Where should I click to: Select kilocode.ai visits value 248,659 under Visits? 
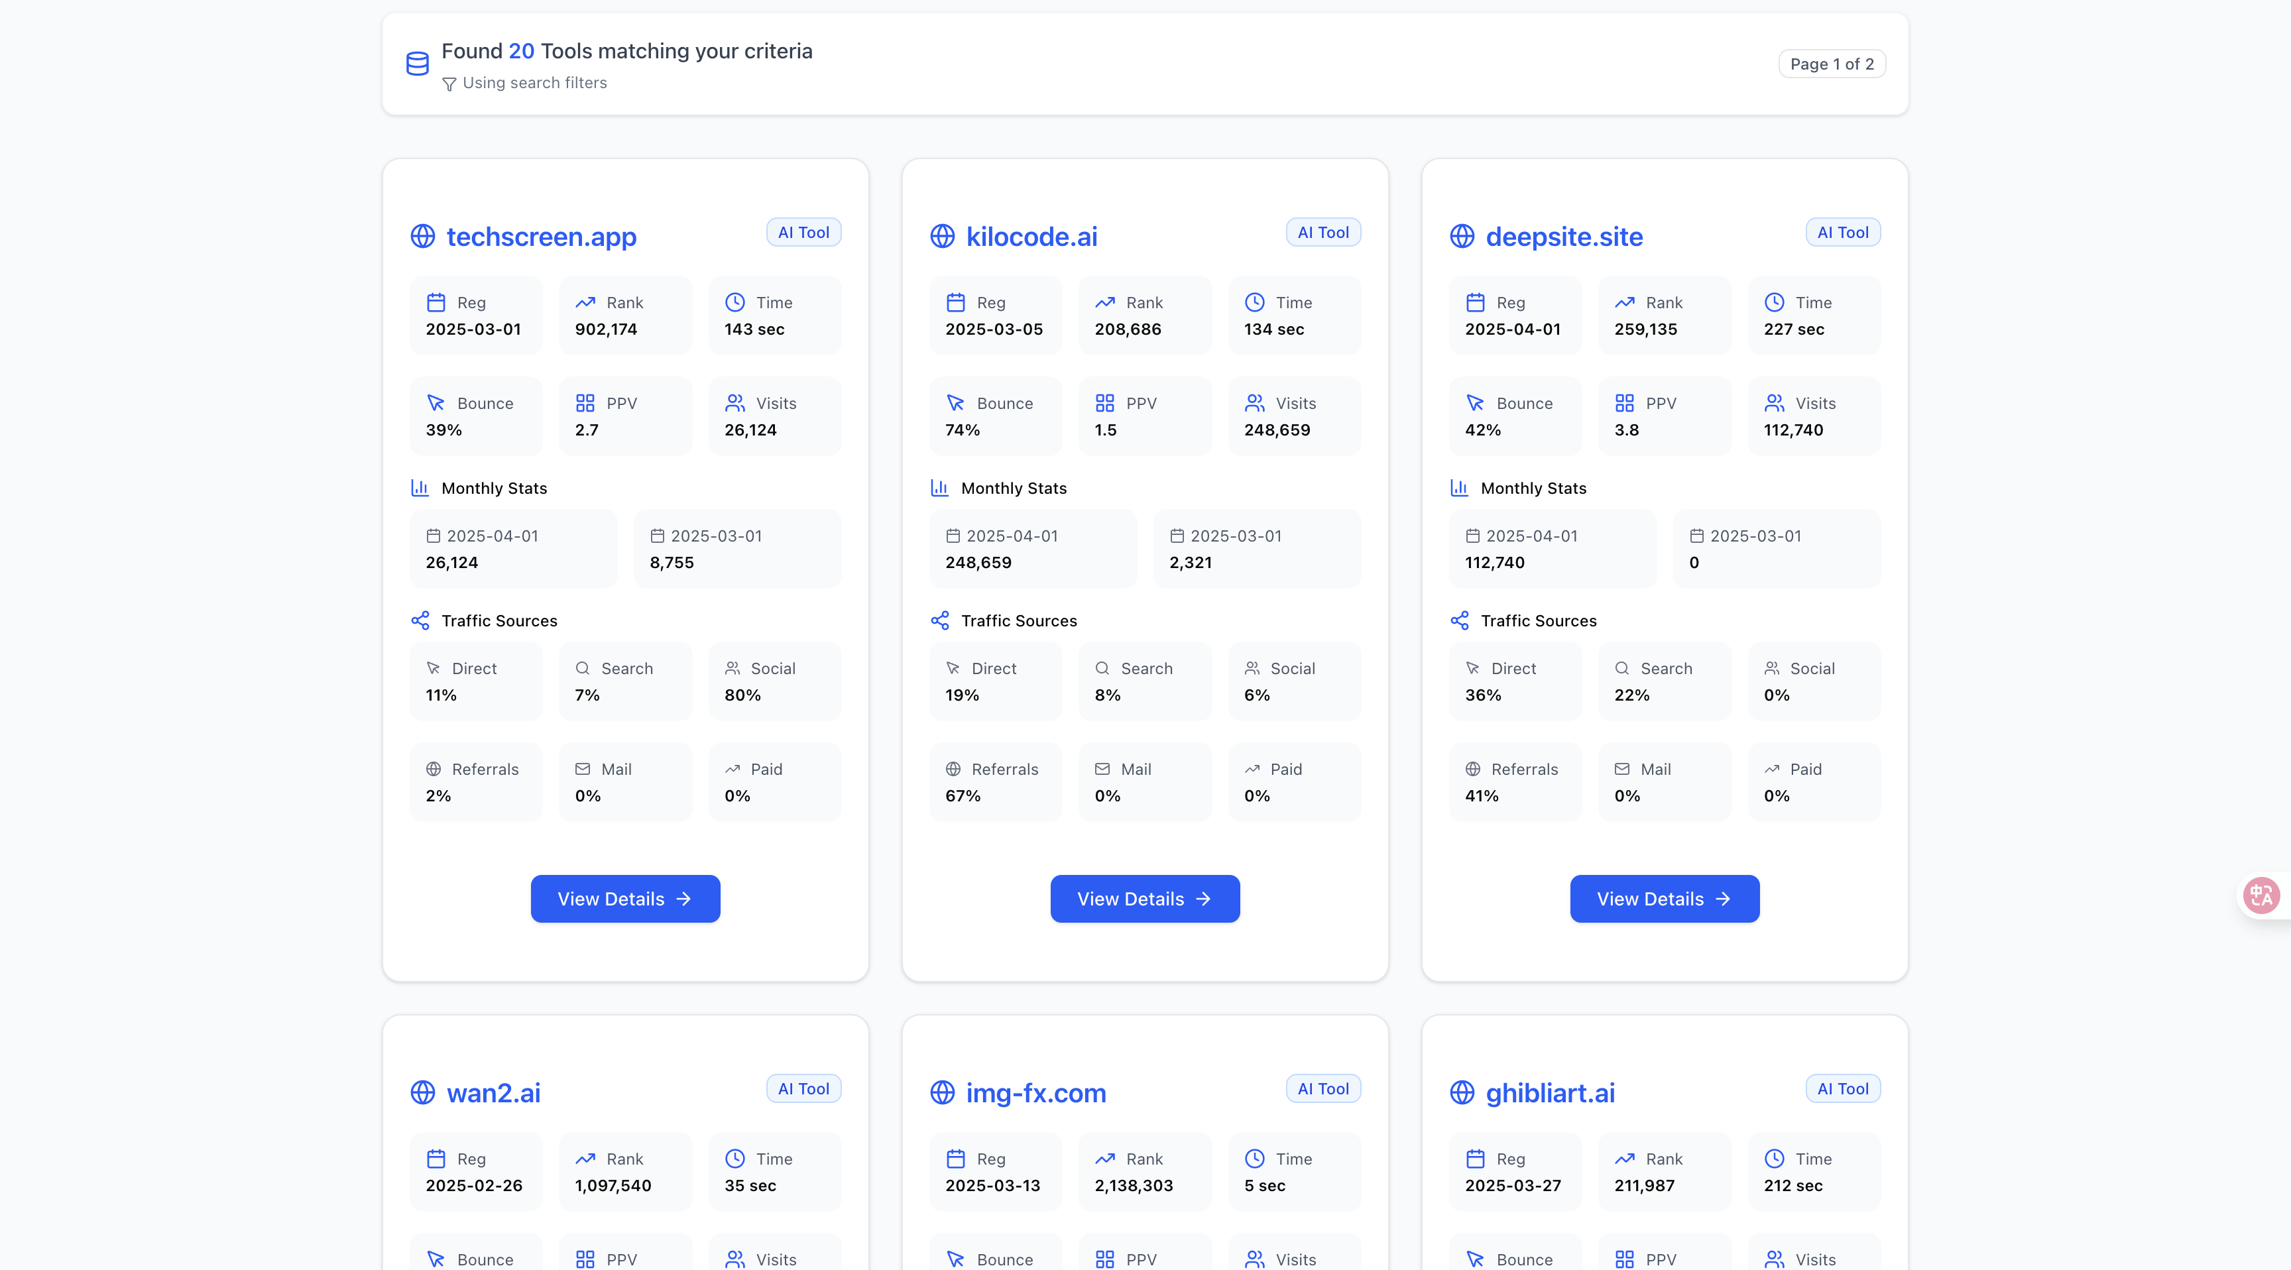[1276, 430]
